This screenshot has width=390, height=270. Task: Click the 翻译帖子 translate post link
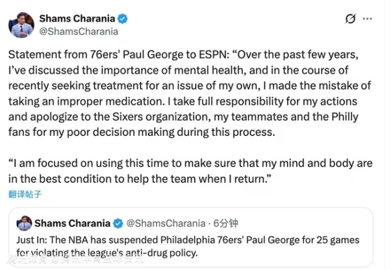[25, 194]
